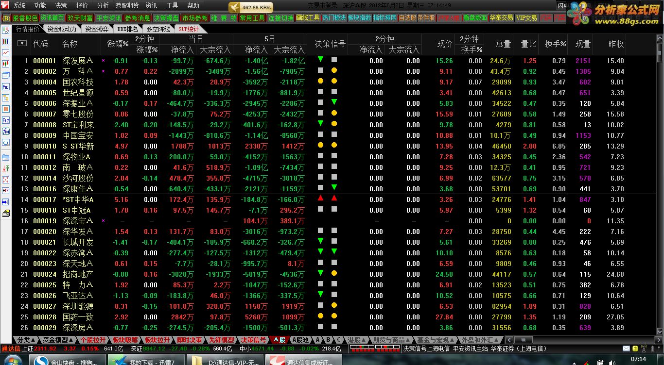The height and width of the screenshot is (365, 664).
Task: Click the stacked windows sidebar icon
Action: coord(6,76)
